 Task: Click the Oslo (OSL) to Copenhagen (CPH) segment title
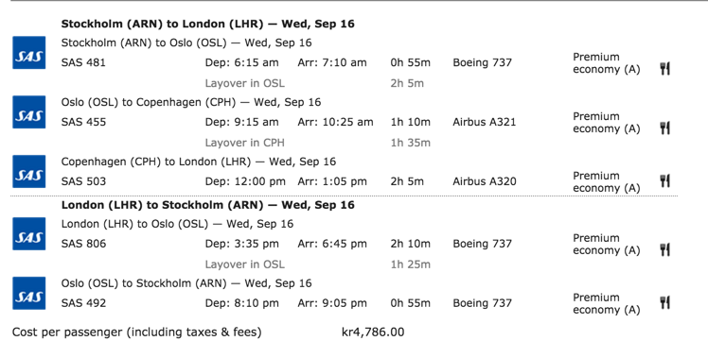pos(191,103)
